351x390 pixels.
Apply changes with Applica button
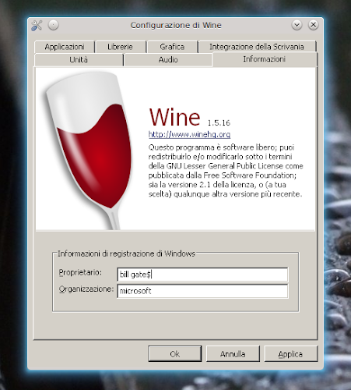[x=291, y=354]
